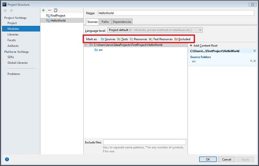259x166 pixels.
Task: Switch to Sources tab
Action: point(92,22)
